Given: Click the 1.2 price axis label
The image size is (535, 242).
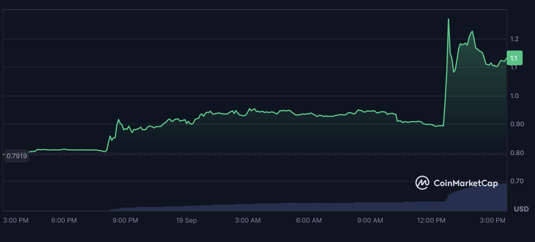Looking at the screenshot, I should (514, 39).
